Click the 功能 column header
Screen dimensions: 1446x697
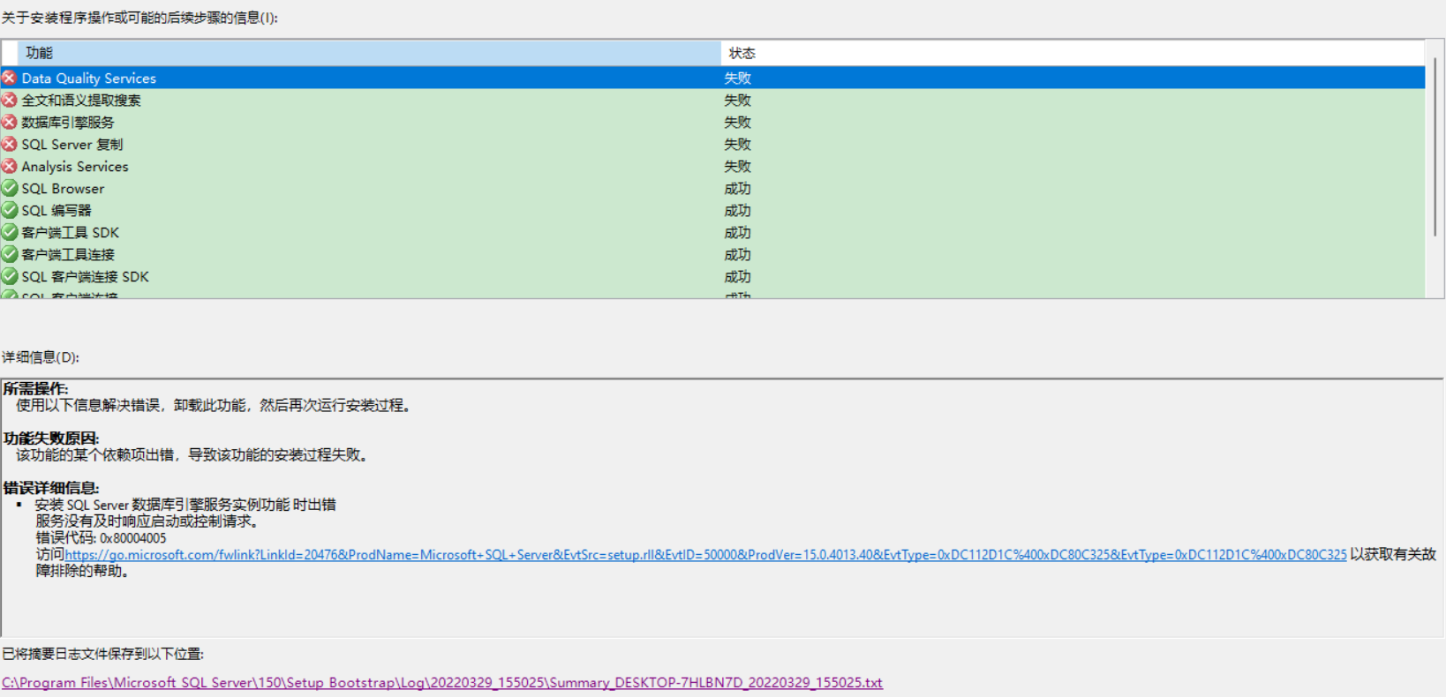coord(369,53)
